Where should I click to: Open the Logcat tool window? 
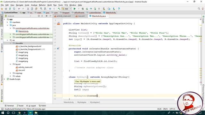click(x=31, y=106)
